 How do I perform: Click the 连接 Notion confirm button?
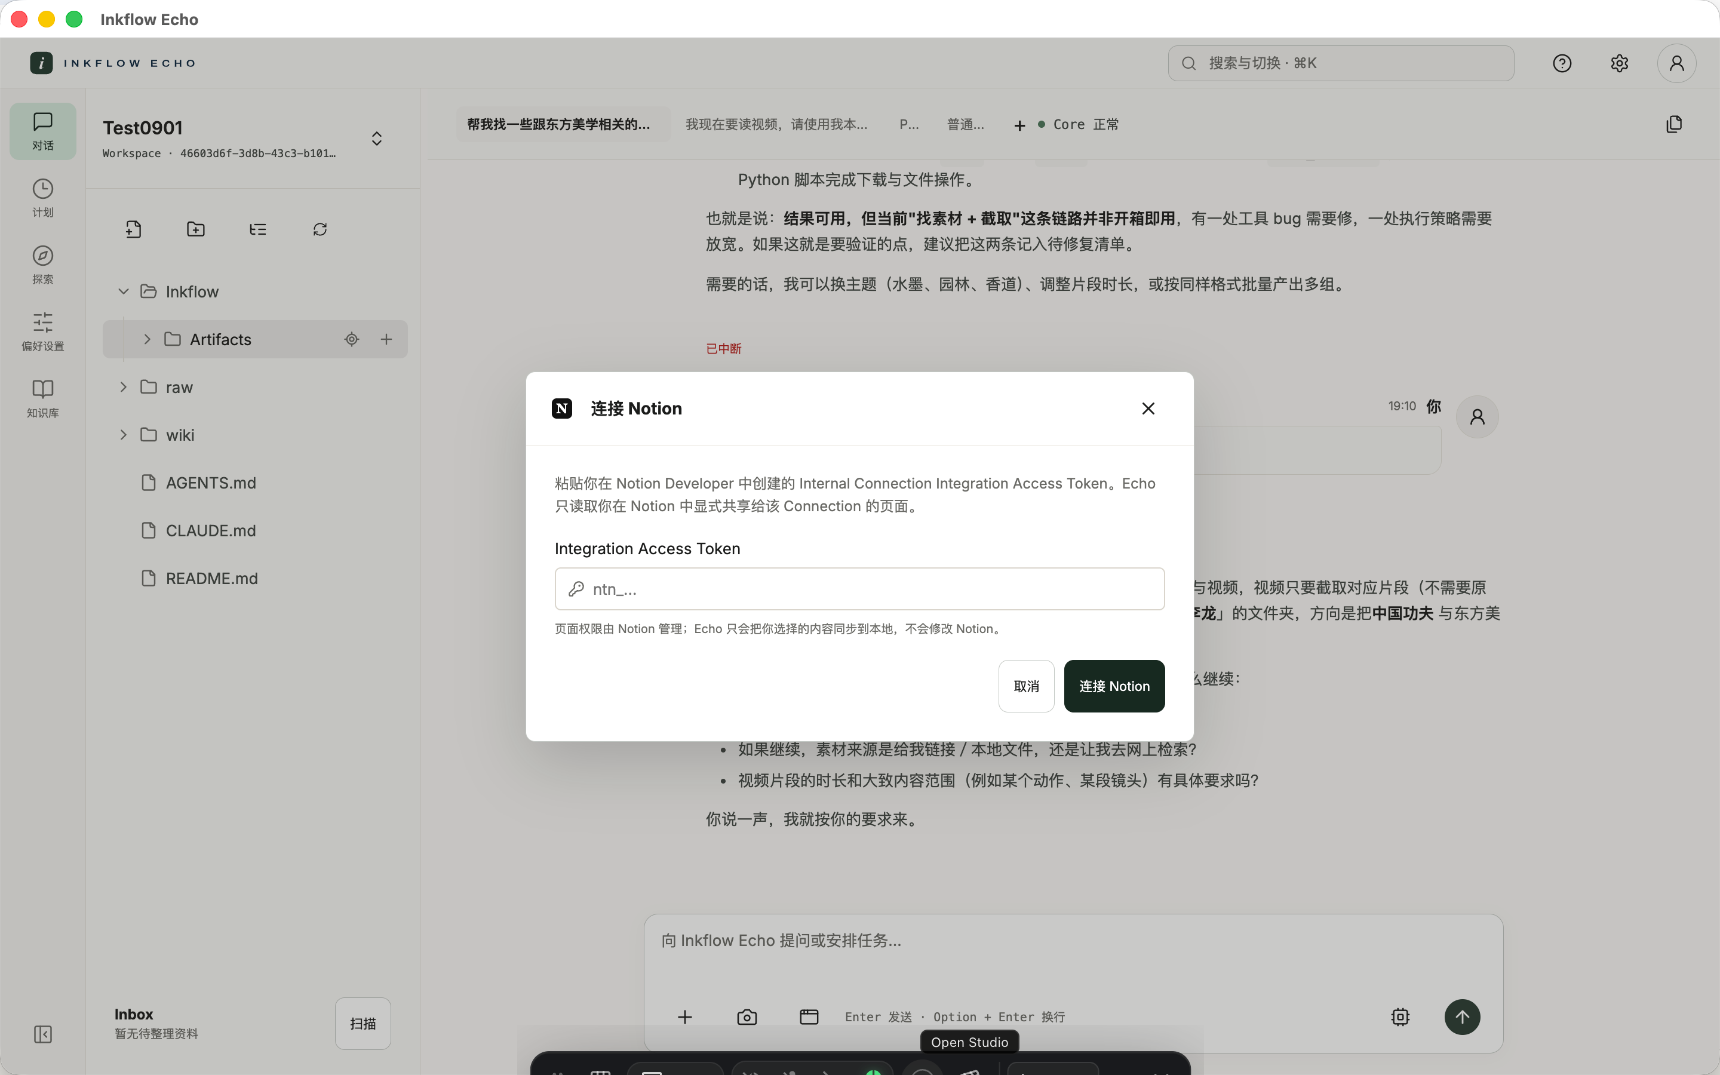point(1114,686)
